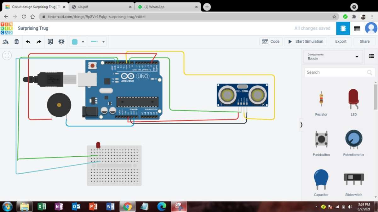
Task: Switch to circuit view
Action: pos(343,28)
